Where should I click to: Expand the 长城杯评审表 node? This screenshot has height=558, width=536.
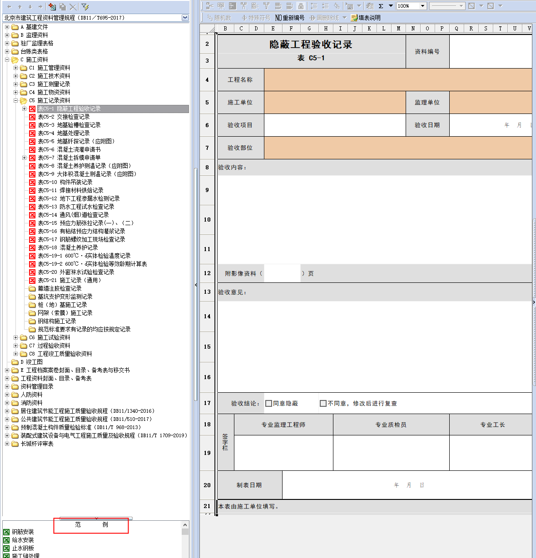tap(7, 444)
